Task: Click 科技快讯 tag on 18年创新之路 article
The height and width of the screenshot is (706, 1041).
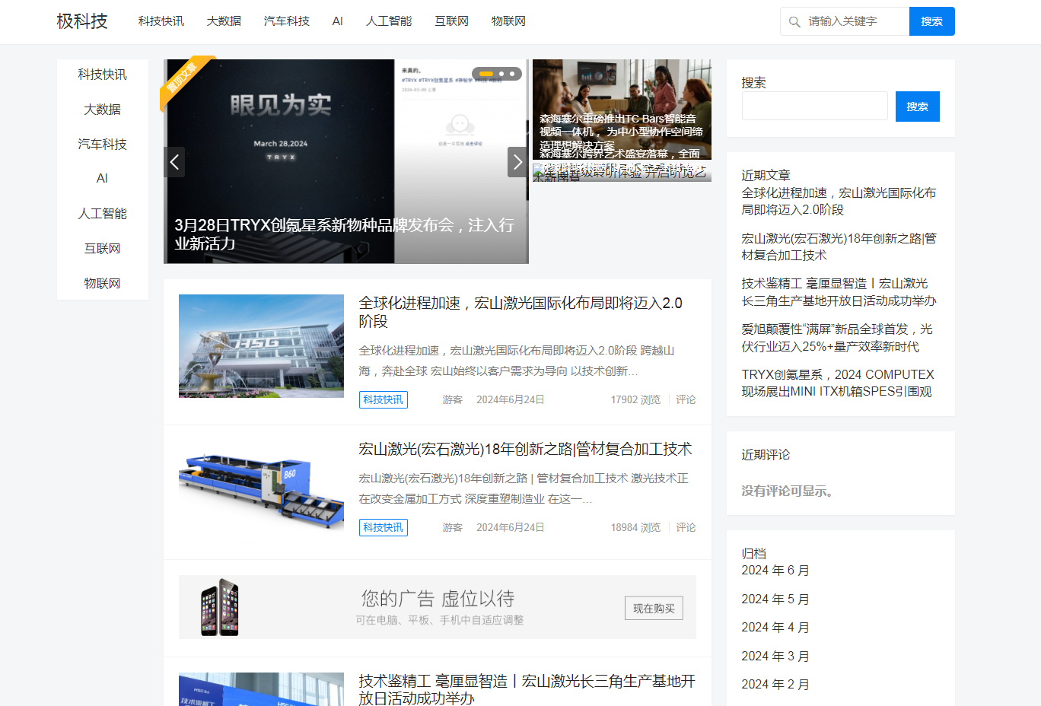Action: pos(384,527)
